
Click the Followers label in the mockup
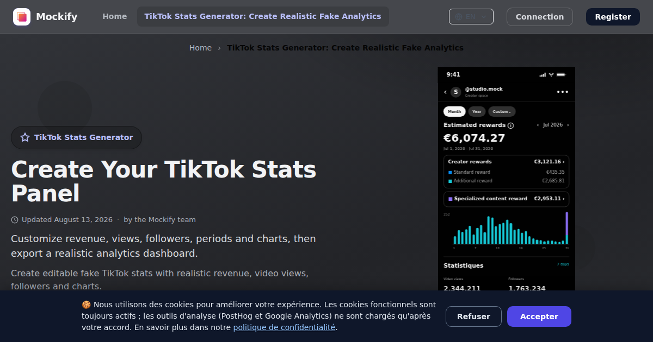[516, 279]
